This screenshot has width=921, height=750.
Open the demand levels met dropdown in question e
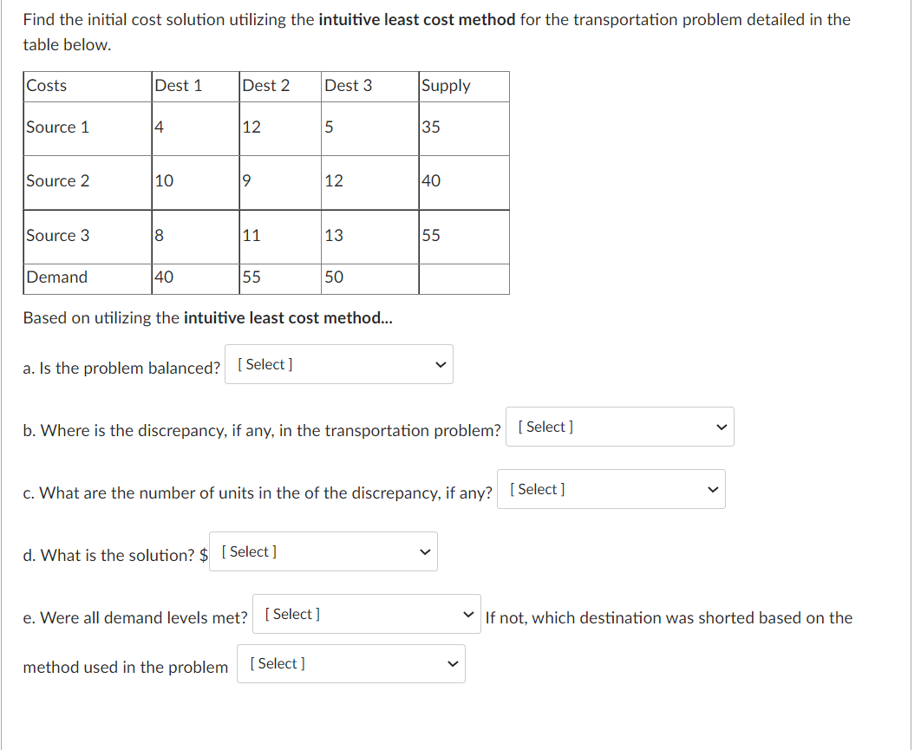[x=366, y=613]
